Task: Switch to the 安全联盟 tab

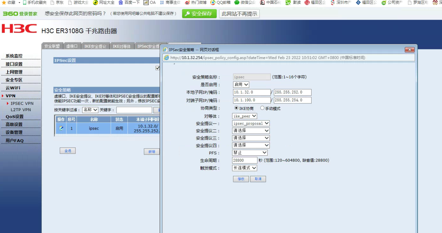Action: pos(52,46)
